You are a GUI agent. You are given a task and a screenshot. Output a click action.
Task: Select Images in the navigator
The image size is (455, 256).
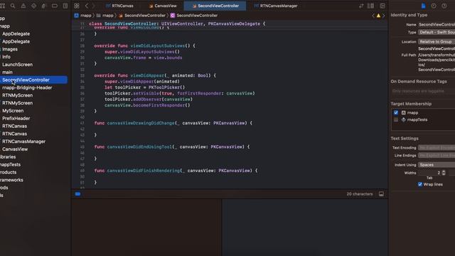point(10,49)
